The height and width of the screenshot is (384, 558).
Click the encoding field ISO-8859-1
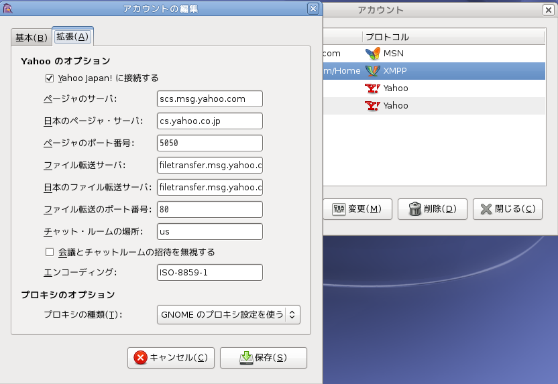click(x=210, y=272)
